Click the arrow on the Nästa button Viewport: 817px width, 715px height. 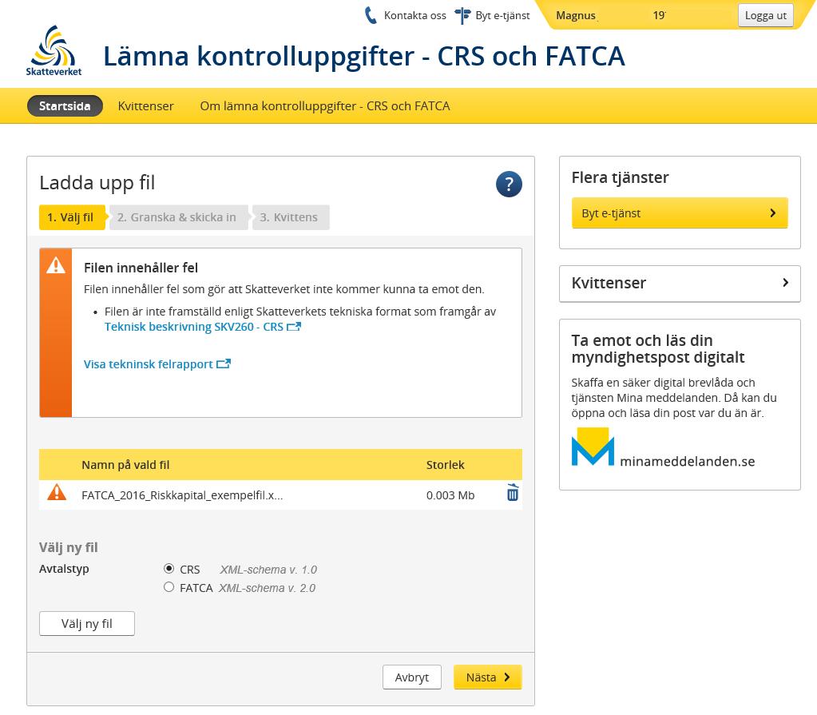(507, 677)
